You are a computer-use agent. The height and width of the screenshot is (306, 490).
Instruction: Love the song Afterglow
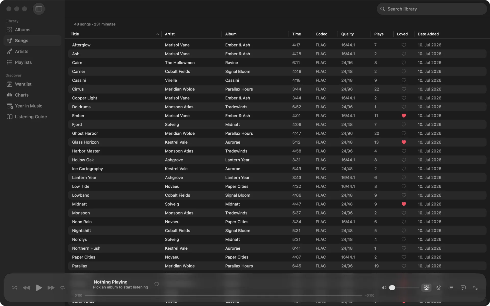404,45
